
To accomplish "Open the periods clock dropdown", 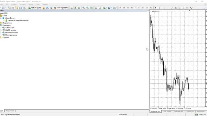I will coord(110,8).
